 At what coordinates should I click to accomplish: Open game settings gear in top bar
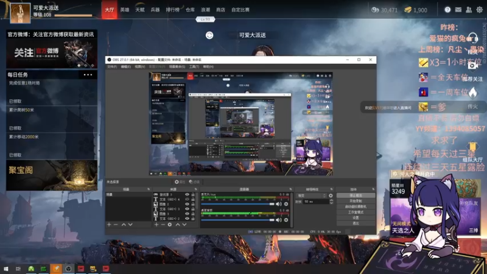coord(480,10)
